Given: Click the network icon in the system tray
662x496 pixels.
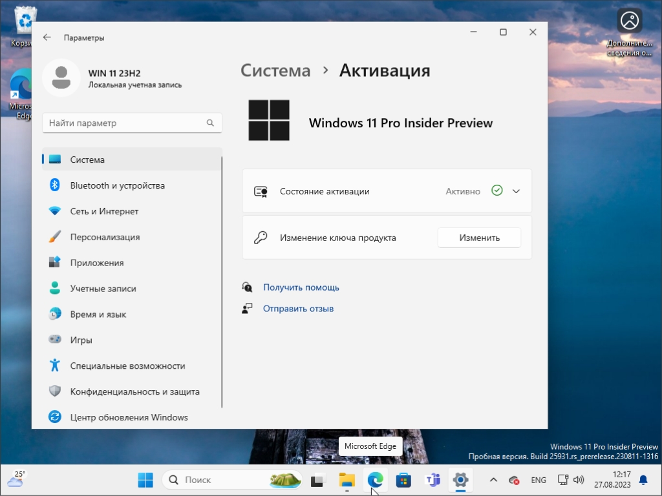Looking at the screenshot, I should tap(563, 480).
